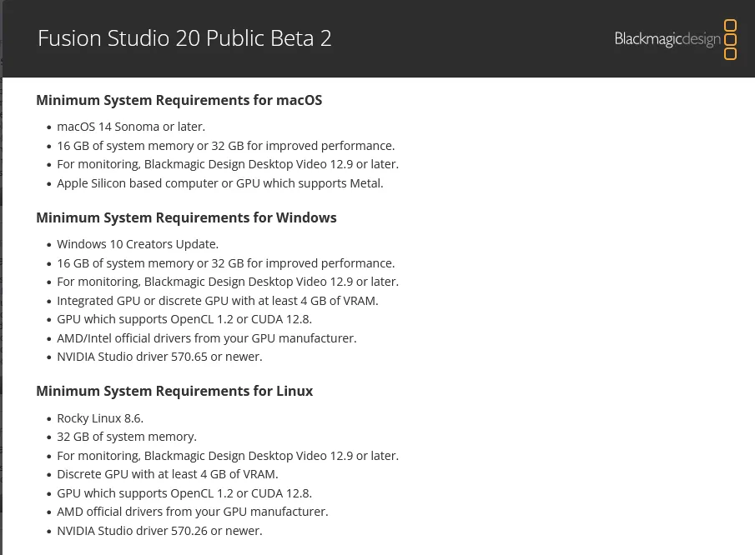Click the 16 GB memory line under Windows
This screenshot has width=755, height=555.
[x=226, y=263]
